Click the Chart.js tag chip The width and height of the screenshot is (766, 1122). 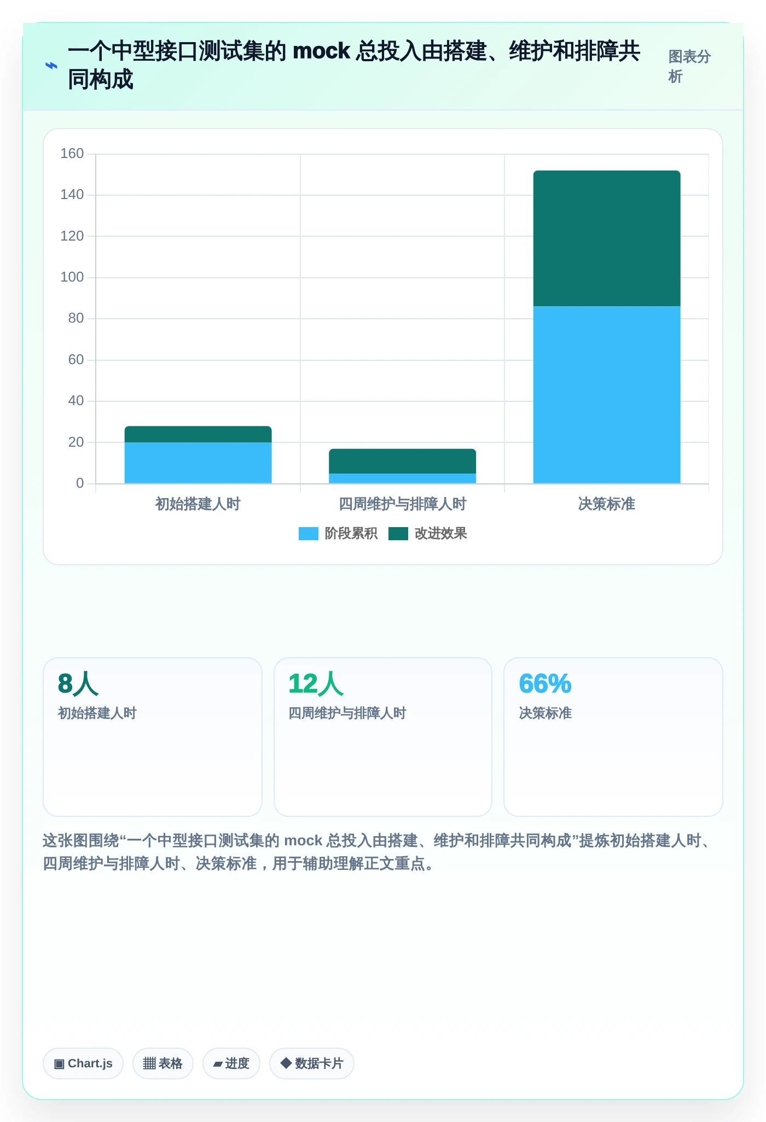[83, 1063]
